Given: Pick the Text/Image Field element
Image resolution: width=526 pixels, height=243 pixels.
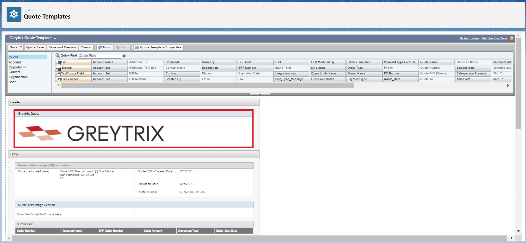Looking at the screenshot, I should [x=73, y=74].
